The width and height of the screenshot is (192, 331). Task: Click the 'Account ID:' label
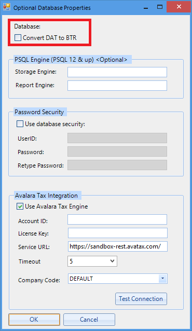(33, 221)
